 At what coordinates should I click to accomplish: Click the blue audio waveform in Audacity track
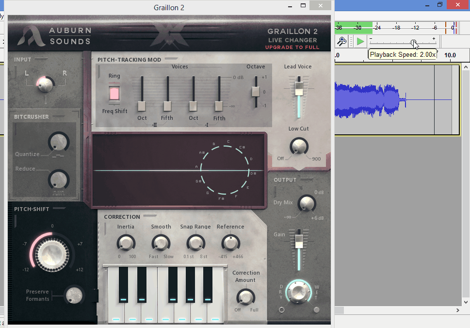[370, 100]
